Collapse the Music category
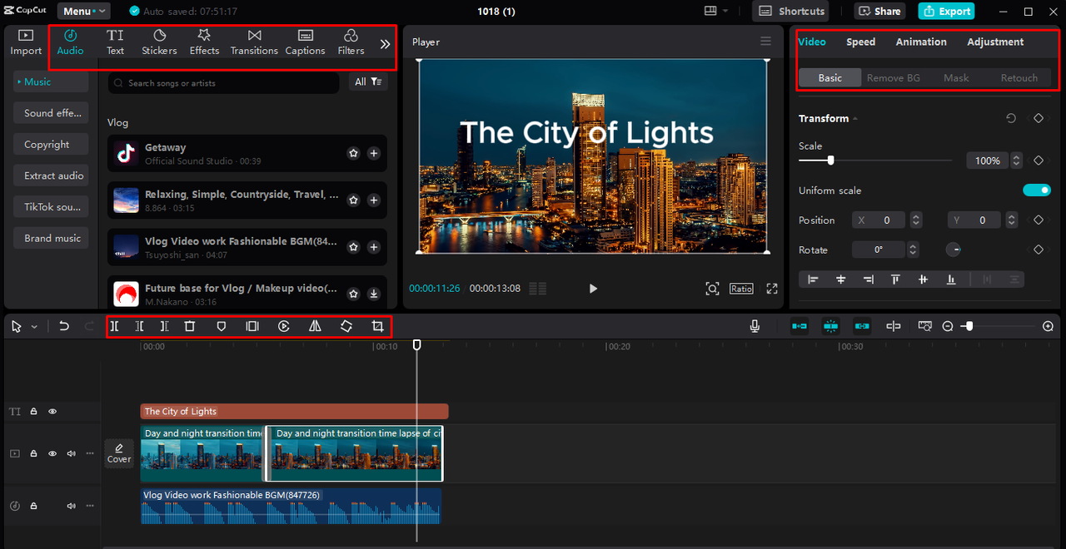The height and width of the screenshot is (549, 1066). pyautogui.click(x=51, y=82)
